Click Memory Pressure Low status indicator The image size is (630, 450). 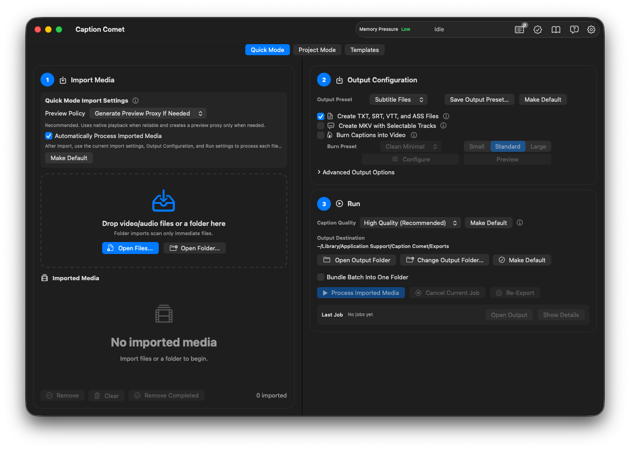[x=385, y=29]
